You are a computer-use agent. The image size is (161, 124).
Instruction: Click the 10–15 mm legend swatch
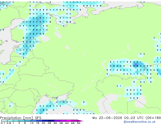[x=34, y=121]
